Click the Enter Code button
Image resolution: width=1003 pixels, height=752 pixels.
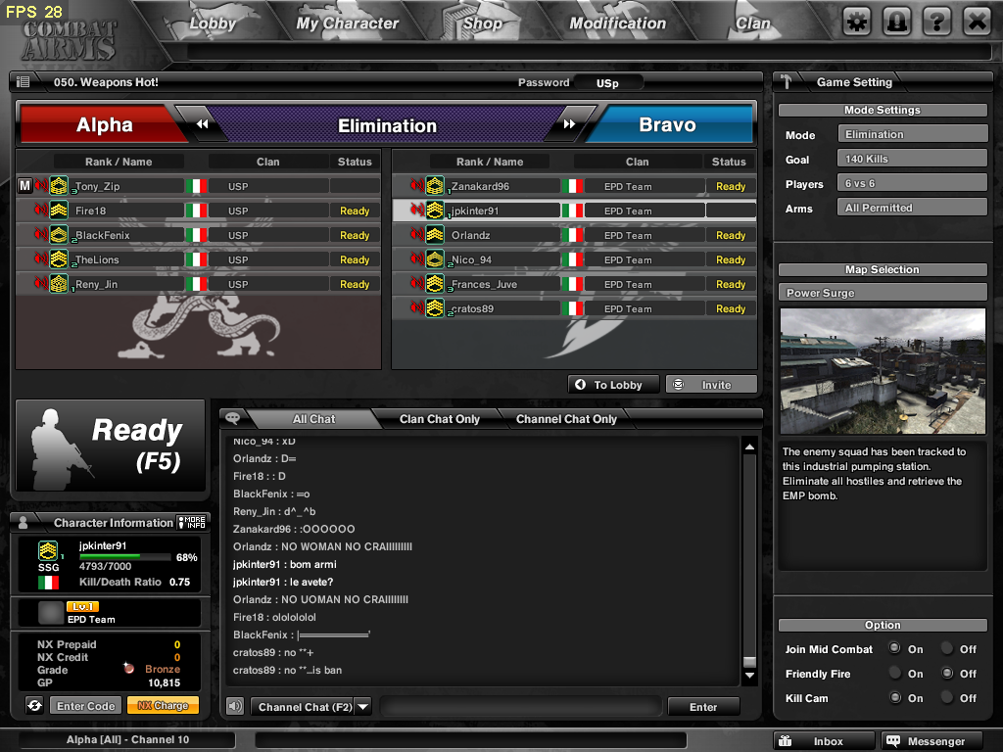point(86,706)
